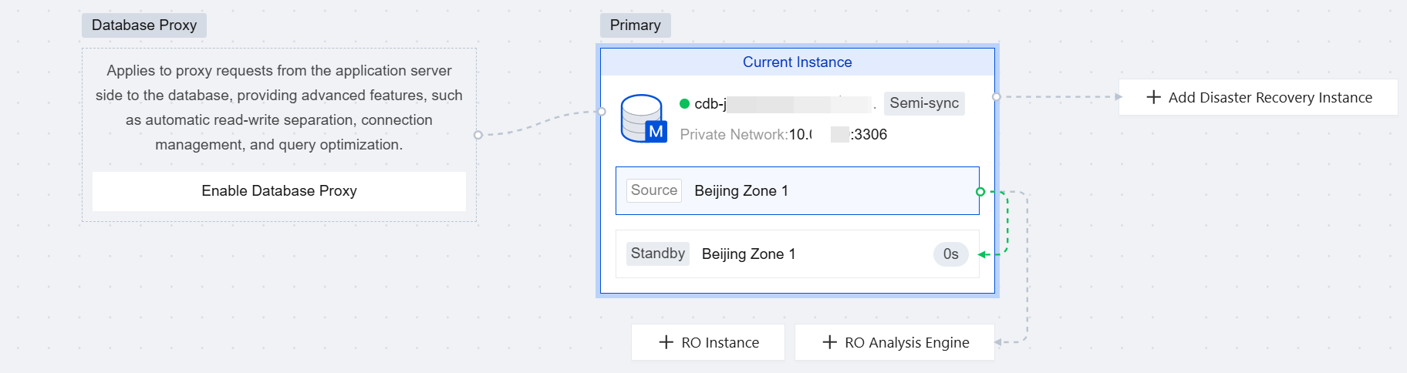
Task: Click the Semi-sync replication badge
Action: pyautogui.click(x=923, y=103)
